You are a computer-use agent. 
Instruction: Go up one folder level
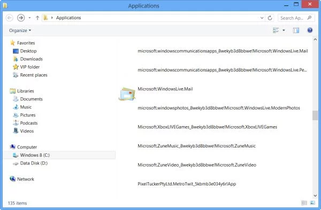(37, 18)
